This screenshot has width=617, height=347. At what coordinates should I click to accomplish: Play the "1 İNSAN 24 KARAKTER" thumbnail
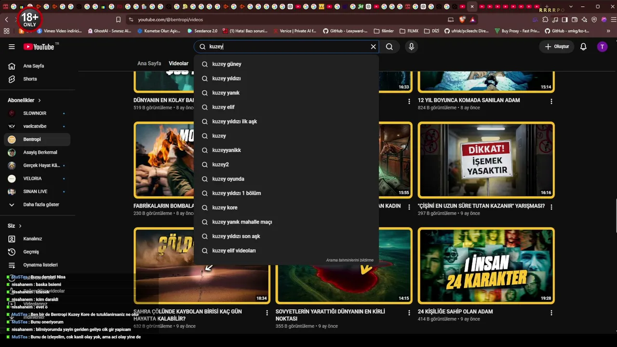coord(486,266)
